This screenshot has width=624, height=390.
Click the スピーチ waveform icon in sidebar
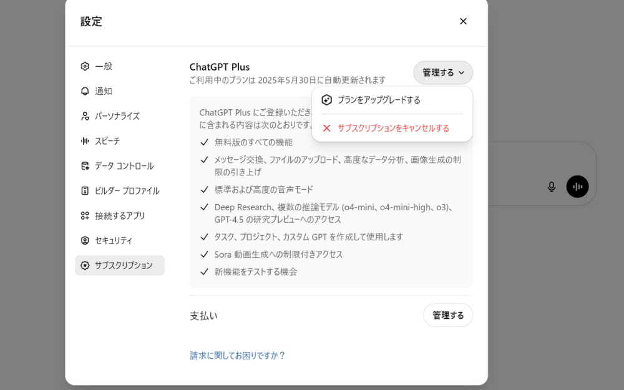pos(85,141)
